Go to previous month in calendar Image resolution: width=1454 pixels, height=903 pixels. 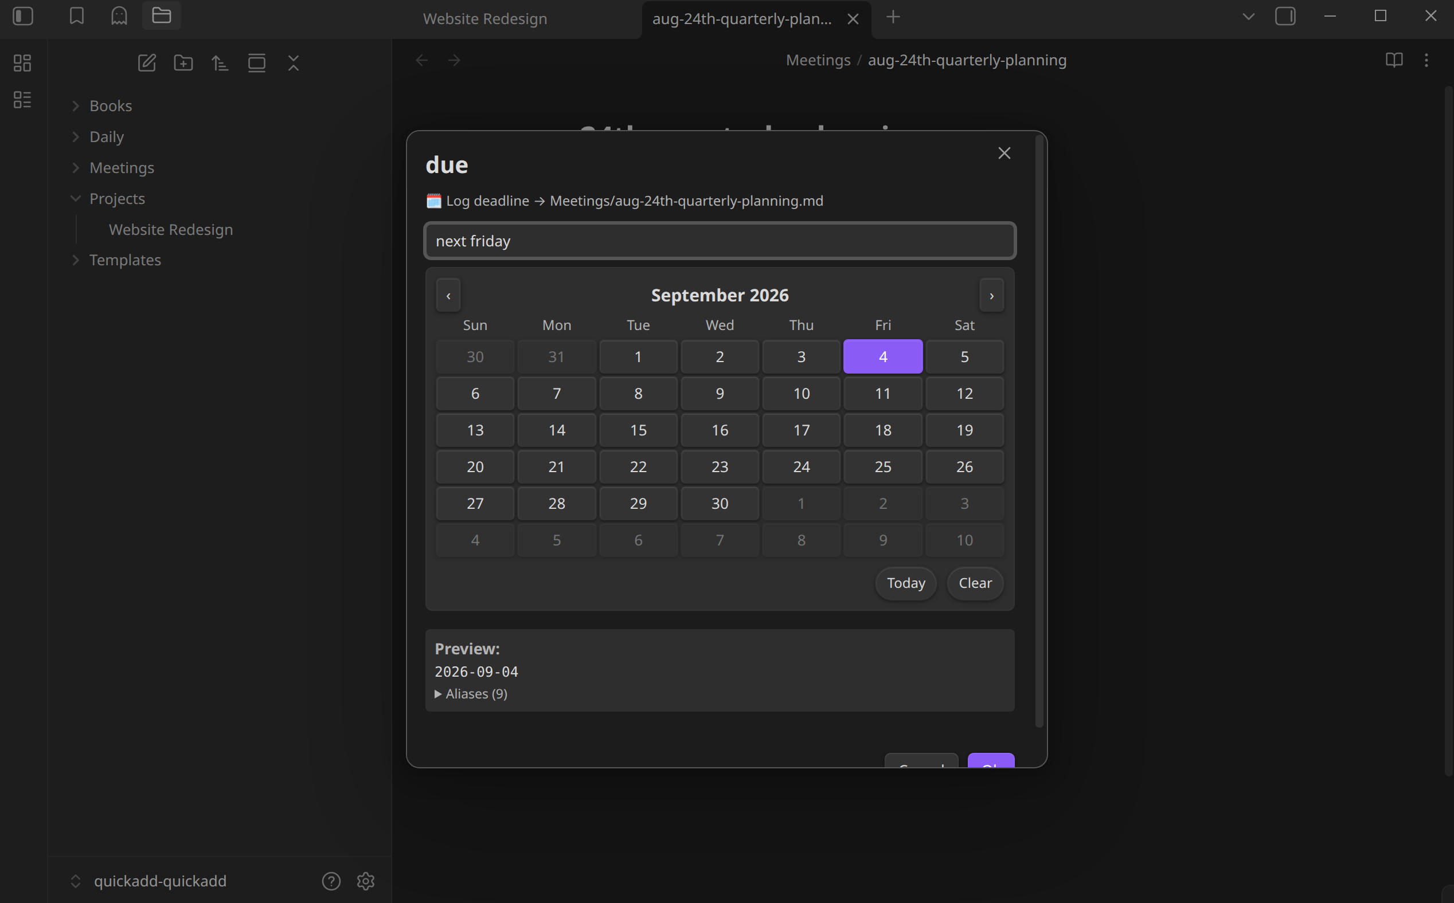click(x=448, y=295)
